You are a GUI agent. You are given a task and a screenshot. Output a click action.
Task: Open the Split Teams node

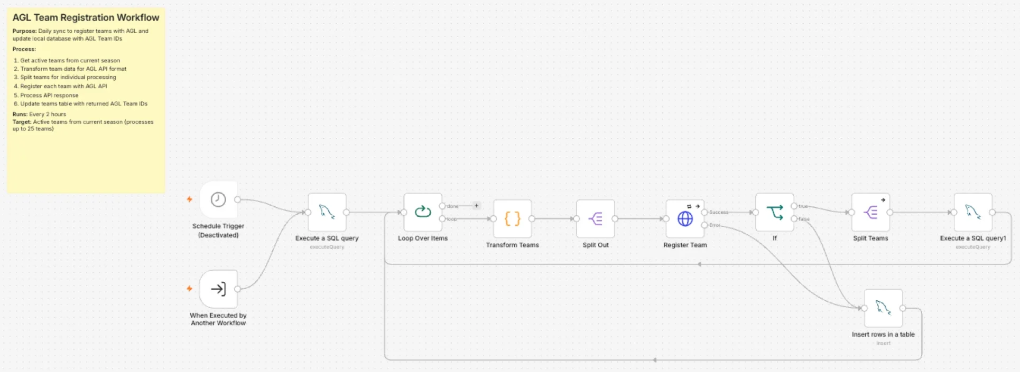click(x=870, y=212)
